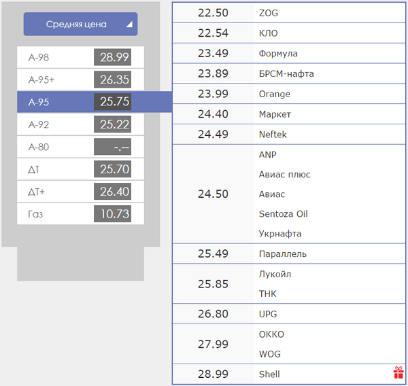Select the A-95+ fuel row

coord(80,80)
